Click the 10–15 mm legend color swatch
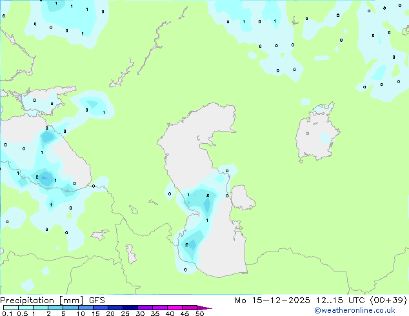Image resolution: width=409 pixels, height=316 pixels. [86, 308]
